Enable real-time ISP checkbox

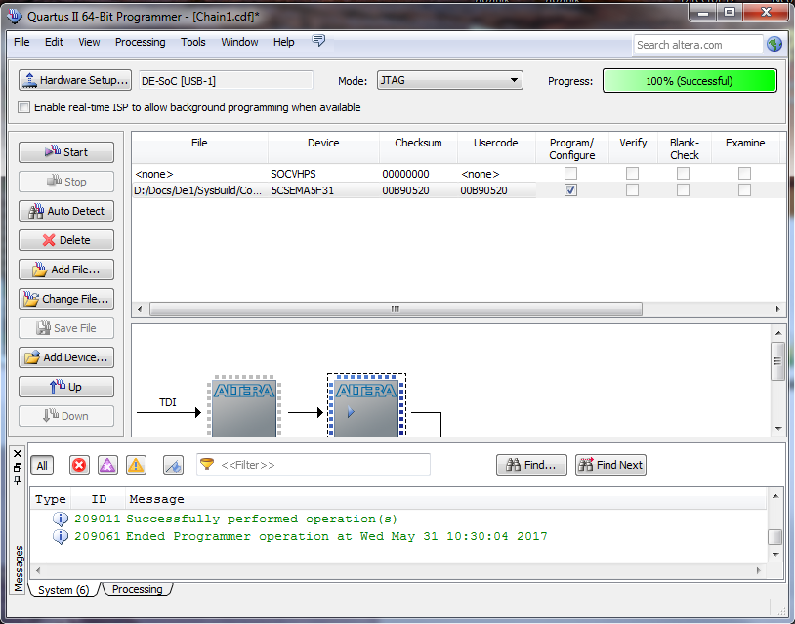tap(23, 107)
